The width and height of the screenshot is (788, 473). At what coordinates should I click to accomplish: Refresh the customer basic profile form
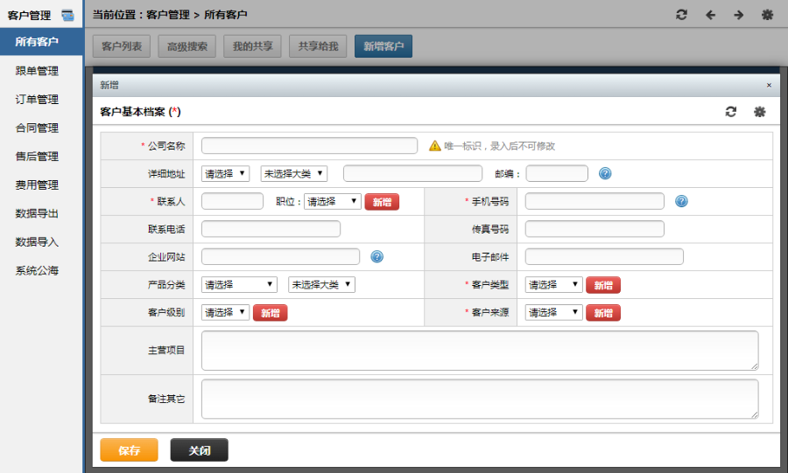731,111
